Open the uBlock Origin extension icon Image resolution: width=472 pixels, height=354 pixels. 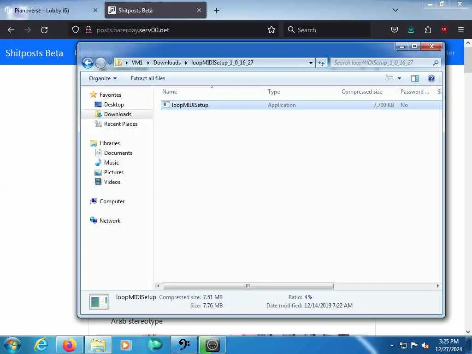coord(444,29)
